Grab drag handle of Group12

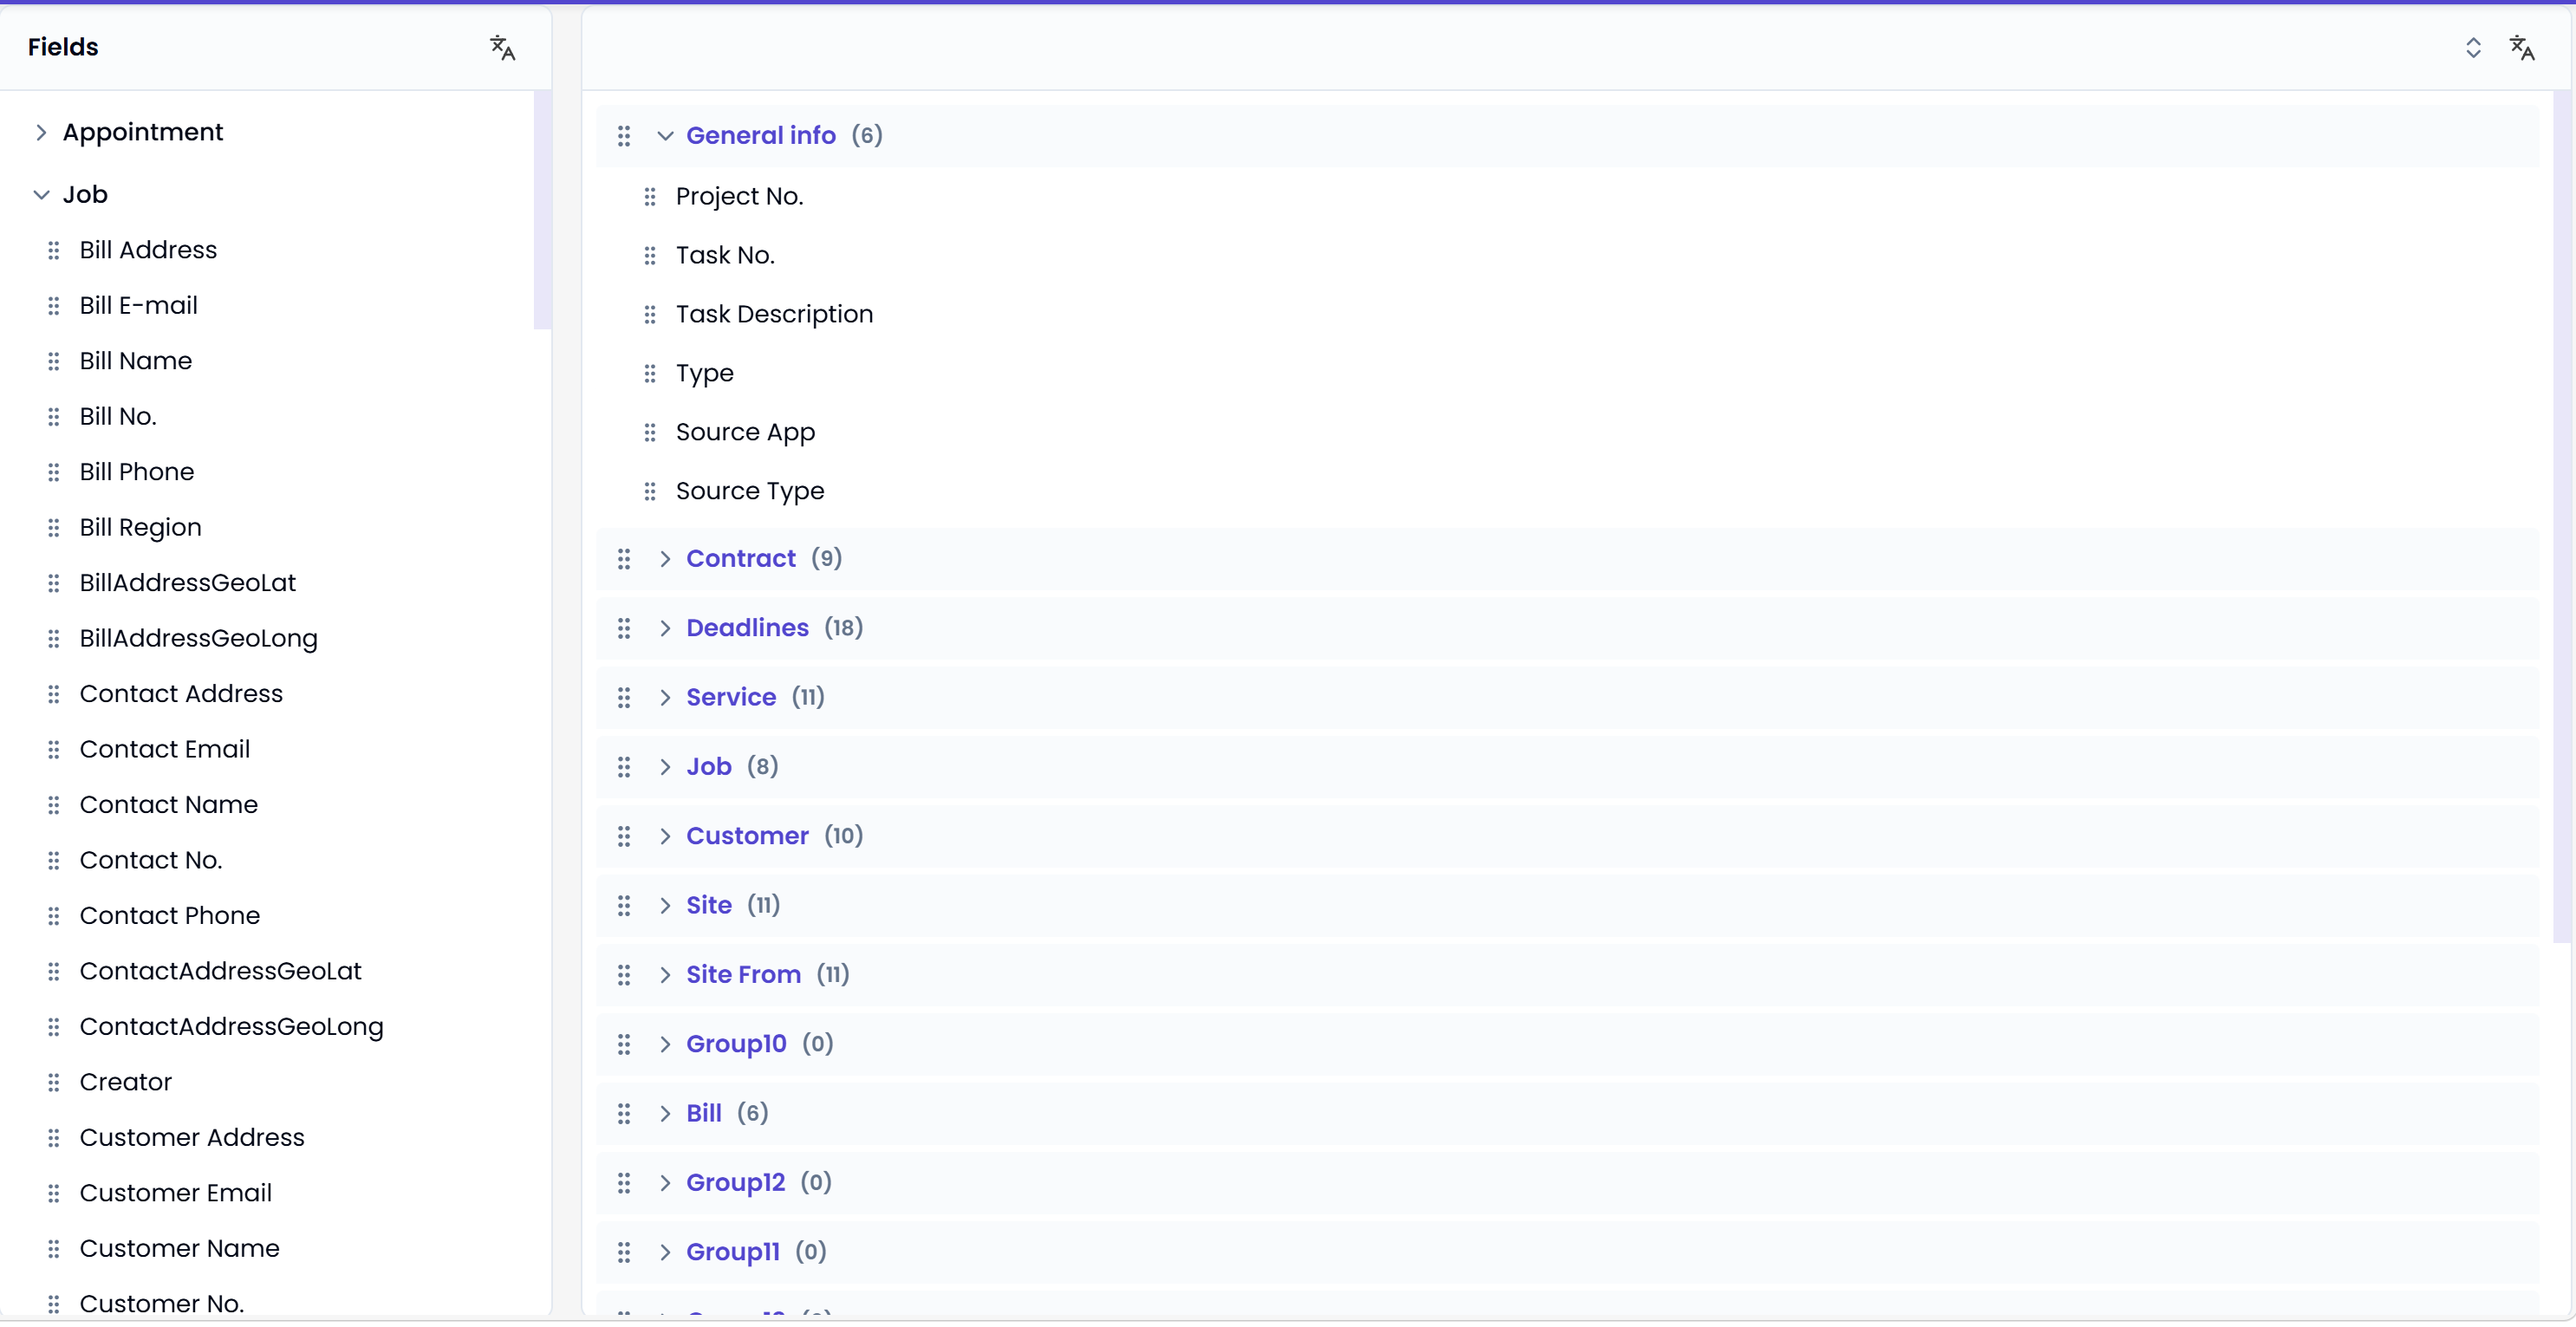point(624,1183)
